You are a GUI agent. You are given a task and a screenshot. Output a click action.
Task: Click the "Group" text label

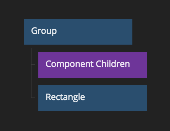44,31
